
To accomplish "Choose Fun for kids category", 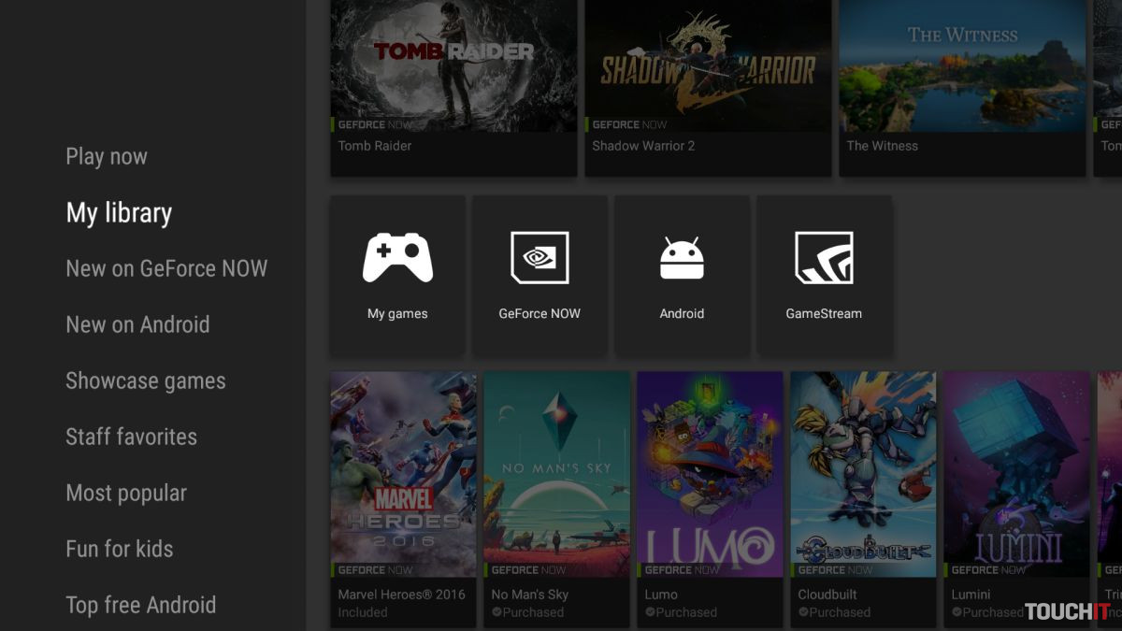I will click(x=119, y=550).
